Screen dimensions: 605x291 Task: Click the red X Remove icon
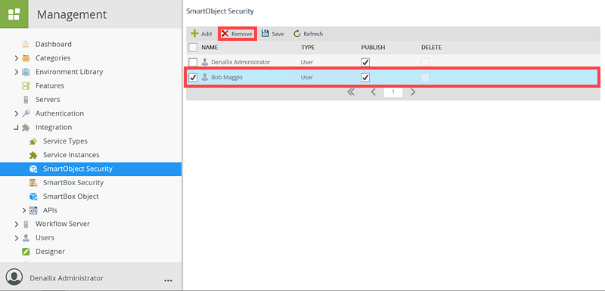pos(225,34)
